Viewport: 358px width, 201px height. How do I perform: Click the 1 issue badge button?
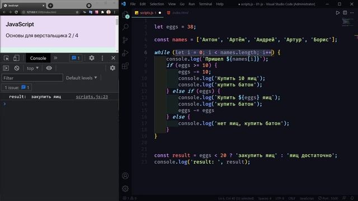pos(17,88)
